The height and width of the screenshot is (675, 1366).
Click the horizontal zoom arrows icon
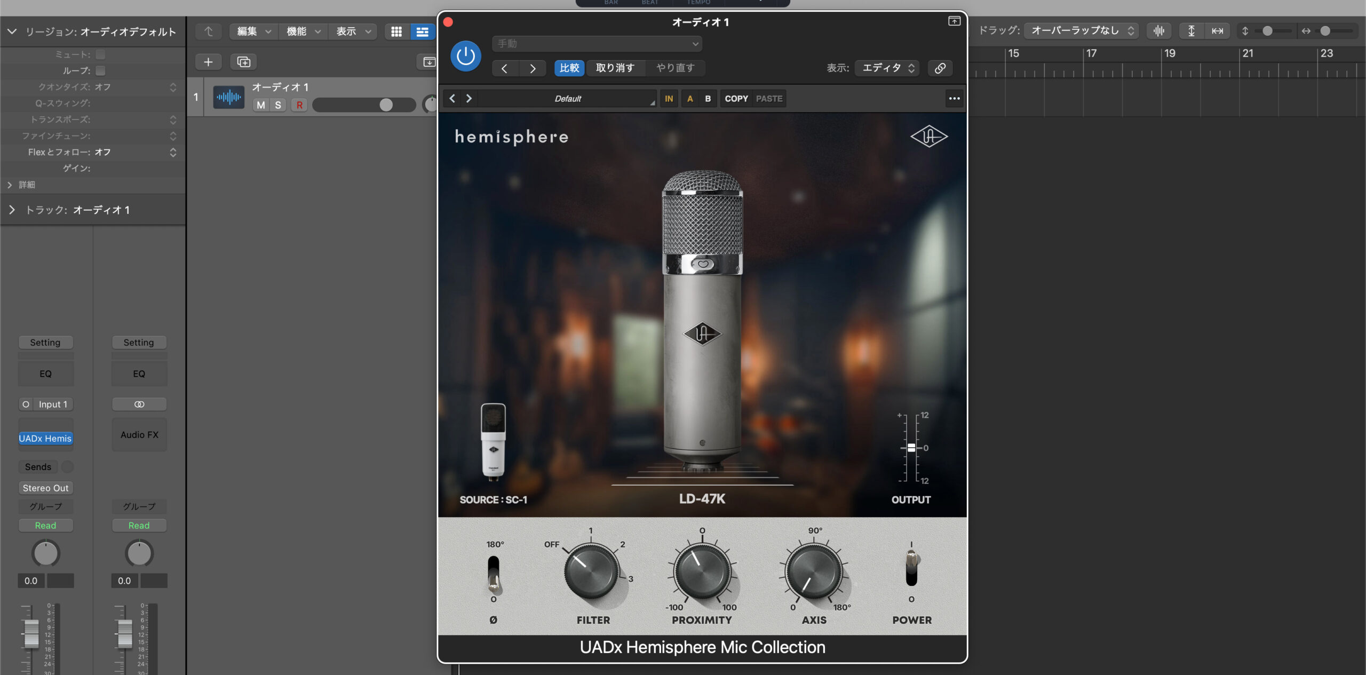tap(1306, 31)
